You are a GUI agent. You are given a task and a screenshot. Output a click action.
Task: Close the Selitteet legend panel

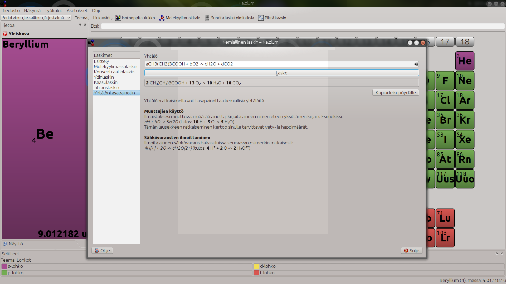click(502, 253)
